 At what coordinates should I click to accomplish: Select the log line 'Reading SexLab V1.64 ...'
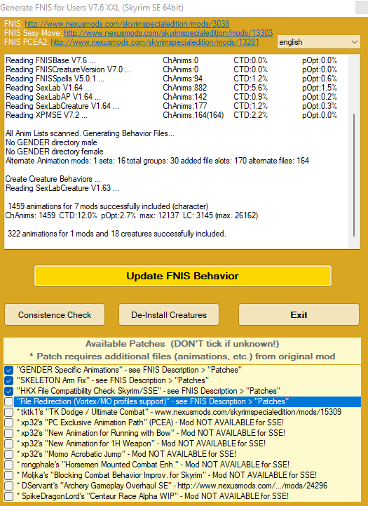click(48, 88)
